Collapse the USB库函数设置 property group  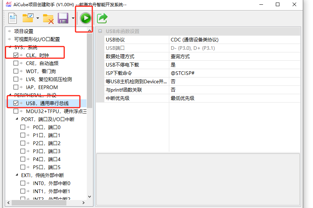pos(100,31)
